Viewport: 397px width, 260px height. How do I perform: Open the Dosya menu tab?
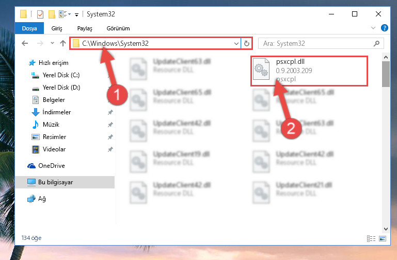(29, 28)
